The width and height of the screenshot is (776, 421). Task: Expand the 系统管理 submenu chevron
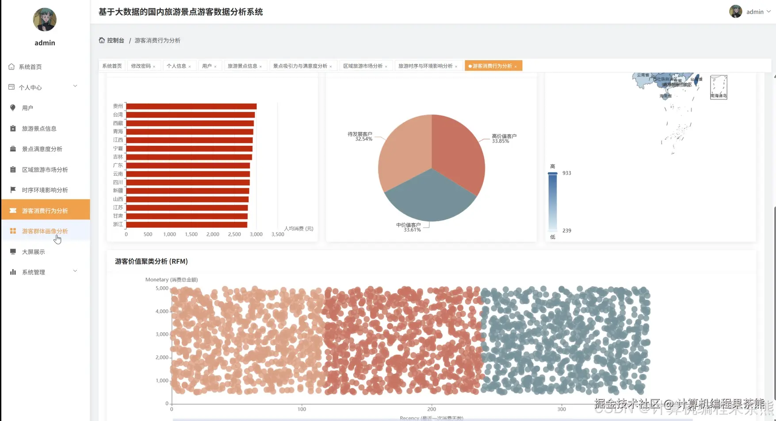[75, 271]
